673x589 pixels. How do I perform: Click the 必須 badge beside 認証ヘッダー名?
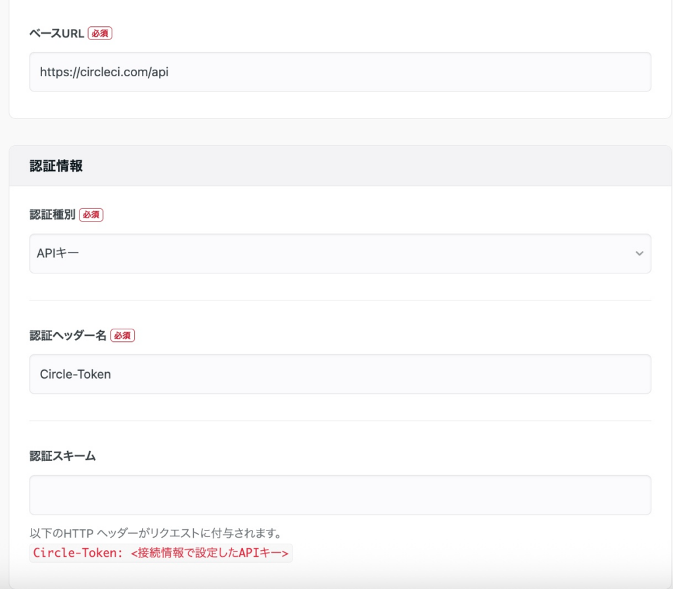[122, 335]
